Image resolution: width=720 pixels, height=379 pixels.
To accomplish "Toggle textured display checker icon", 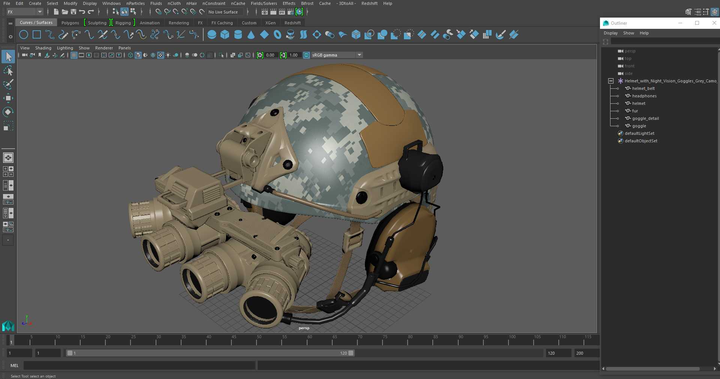I will click(x=160, y=55).
